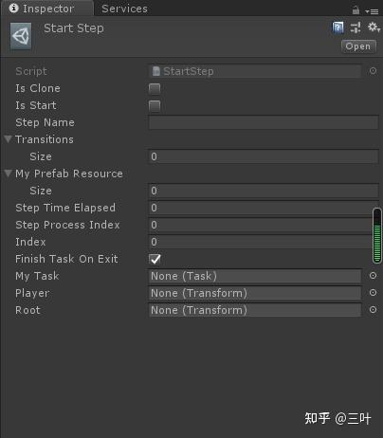
Task: Click the green audio level meter
Action: click(376, 236)
